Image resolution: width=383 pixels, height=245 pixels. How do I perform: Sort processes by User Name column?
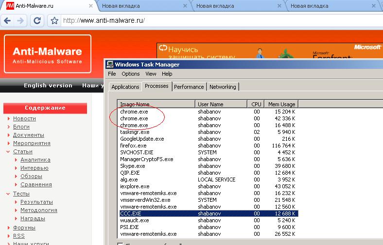point(221,104)
